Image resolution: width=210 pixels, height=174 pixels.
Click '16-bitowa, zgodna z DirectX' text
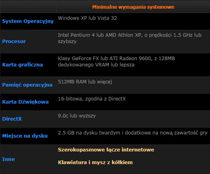tap(92, 99)
